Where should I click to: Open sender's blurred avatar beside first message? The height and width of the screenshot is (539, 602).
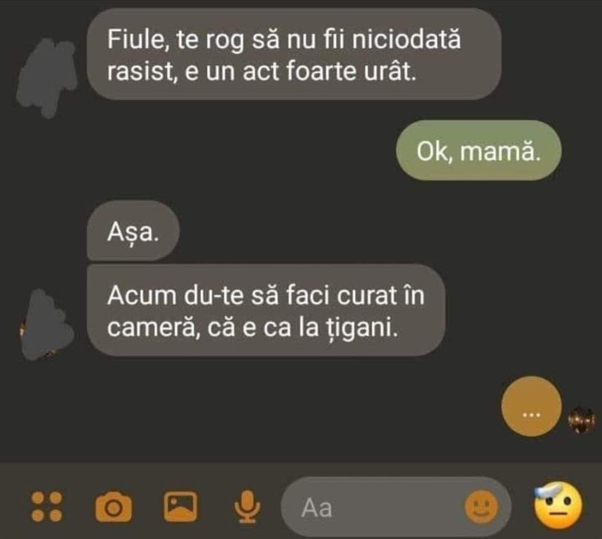pos(46,76)
